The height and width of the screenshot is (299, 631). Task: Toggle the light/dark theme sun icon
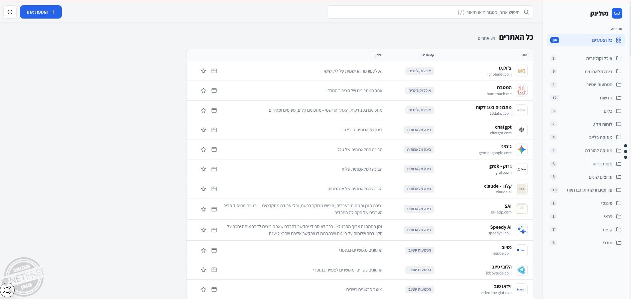coord(10,12)
